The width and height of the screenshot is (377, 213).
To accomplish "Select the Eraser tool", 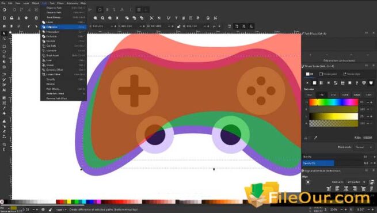I will 4,131.
